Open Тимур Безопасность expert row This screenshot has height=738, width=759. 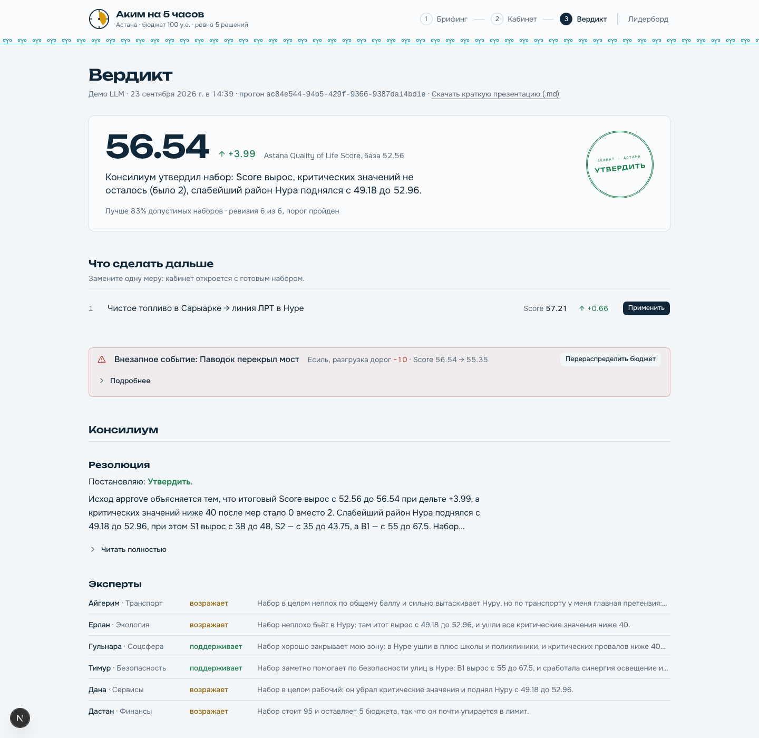point(379,668)
